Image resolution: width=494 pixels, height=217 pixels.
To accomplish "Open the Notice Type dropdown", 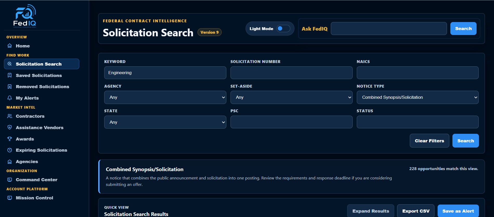I will pos(418,97).
